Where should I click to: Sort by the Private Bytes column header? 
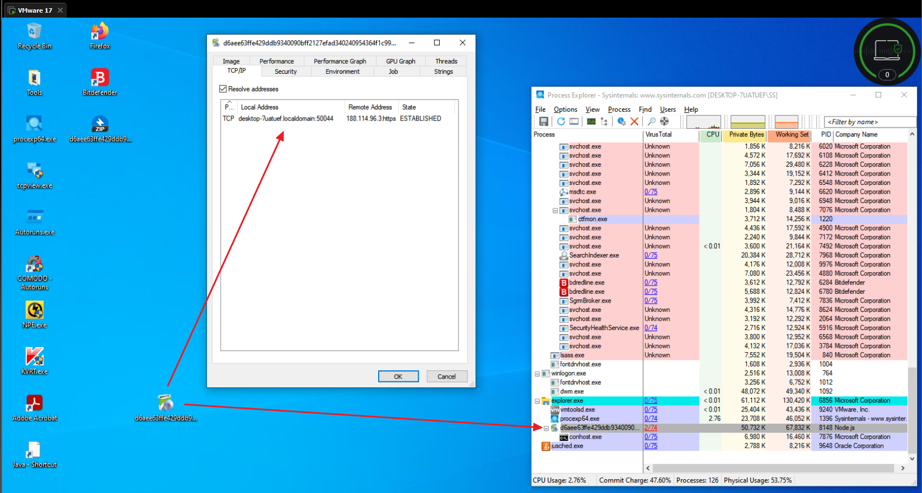pos(746,134)
